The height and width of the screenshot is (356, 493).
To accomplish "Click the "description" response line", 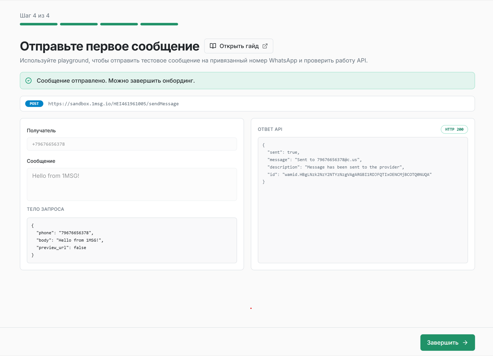I will (x=336, y=167).
